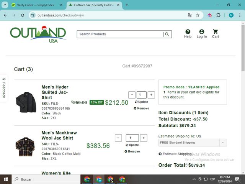Remove the Mackinaw Wool Jac Shirt
Image resolution: width=245 pixels, height=184 pixels.
[x=132, y=151]
